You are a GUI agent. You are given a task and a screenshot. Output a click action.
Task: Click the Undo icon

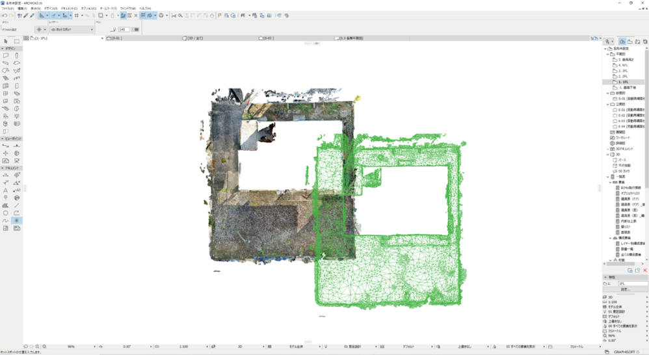coord(4,16)
